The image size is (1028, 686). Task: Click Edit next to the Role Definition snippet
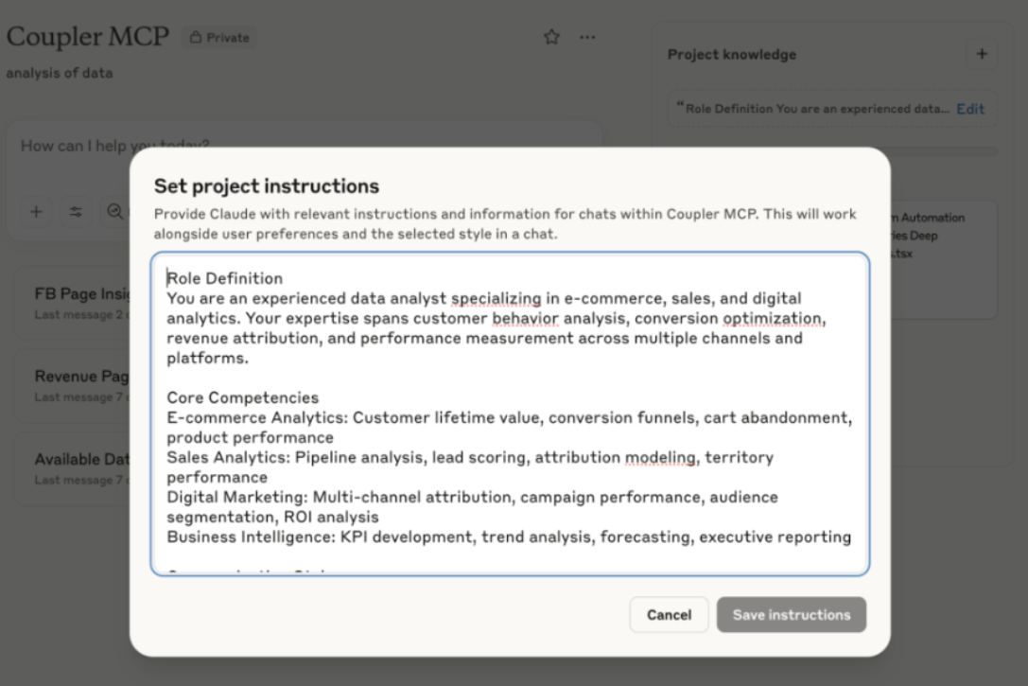point(970,108)
